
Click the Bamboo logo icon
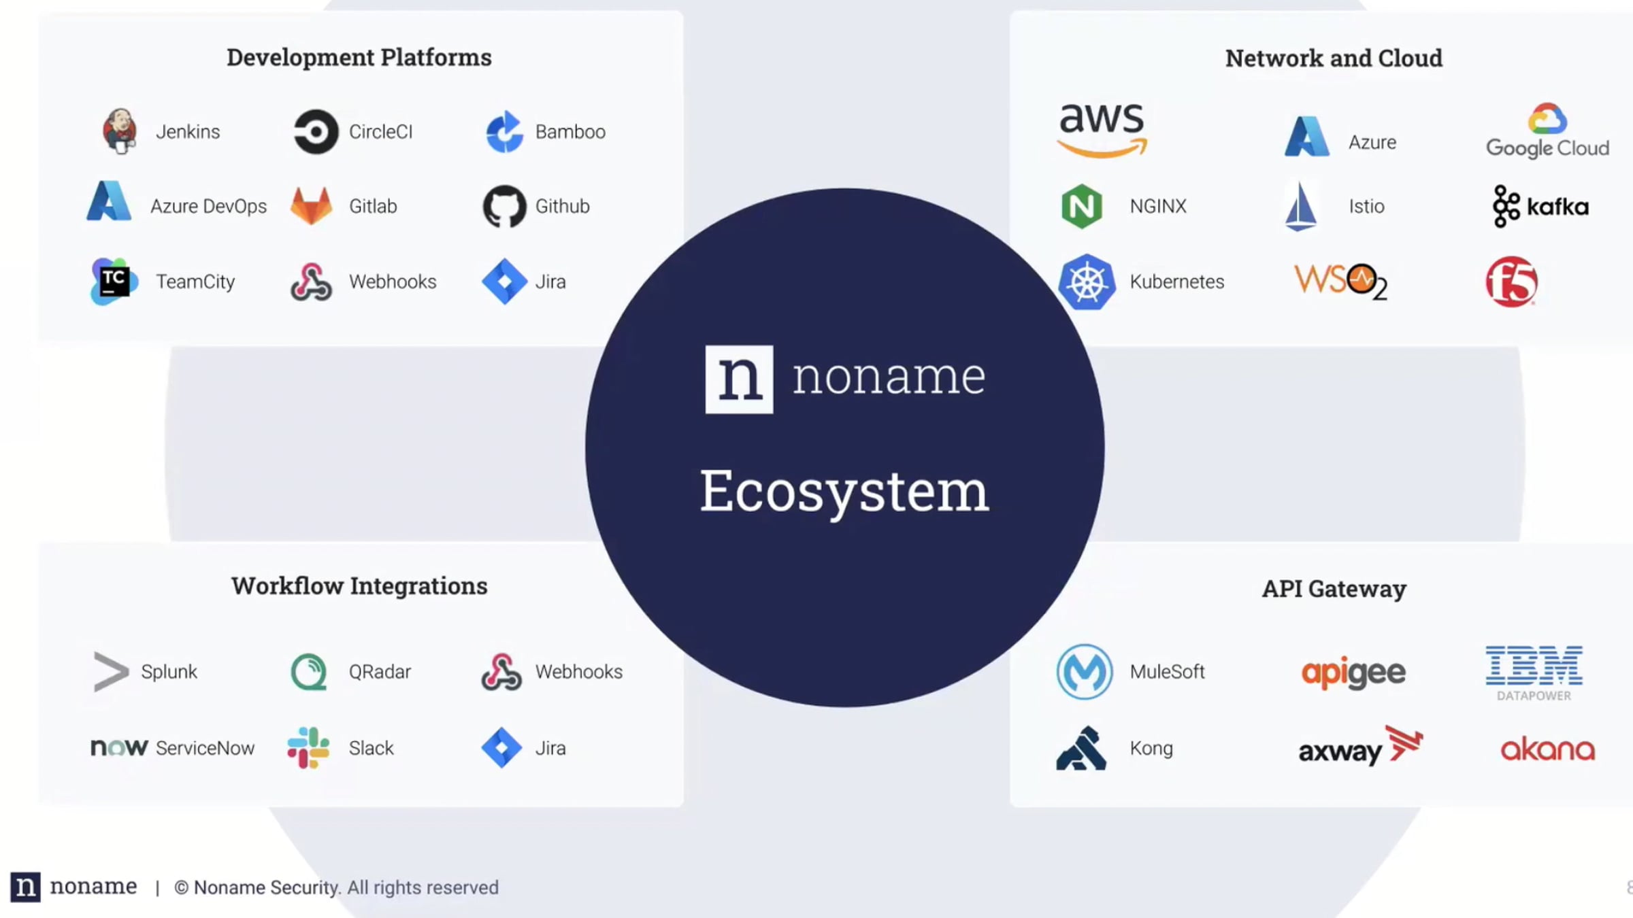pos(504,131)
